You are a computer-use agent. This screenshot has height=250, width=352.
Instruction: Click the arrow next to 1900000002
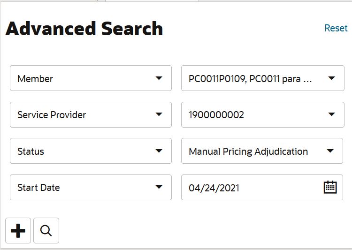[331, 114]
